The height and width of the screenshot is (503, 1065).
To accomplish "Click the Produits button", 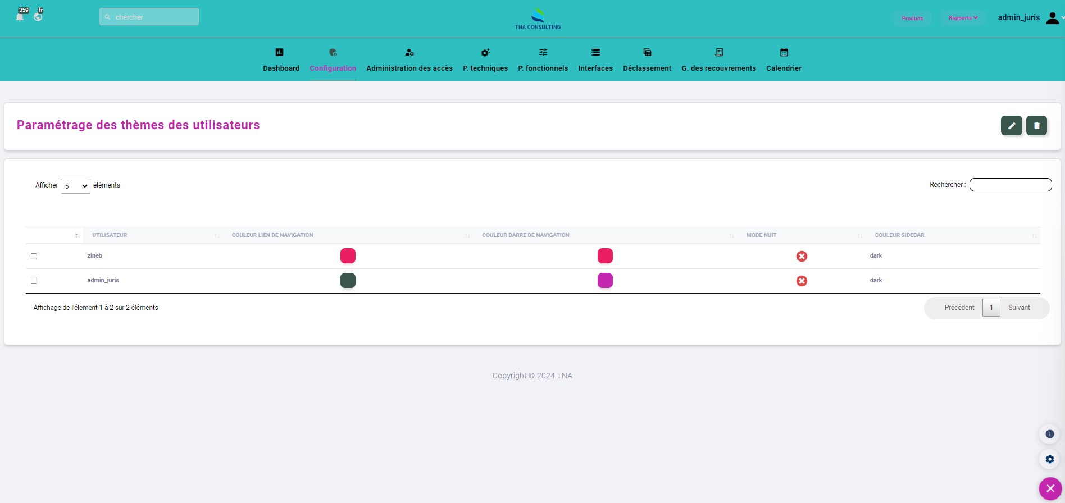I will coord(912,18).
